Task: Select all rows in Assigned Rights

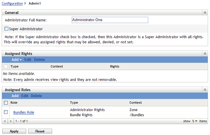Action: point(6,66)
